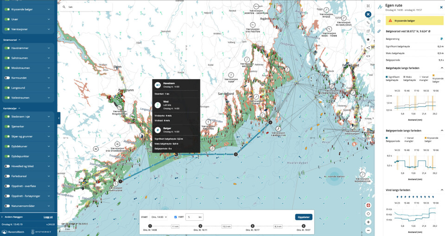Open the START time dropdown
The image size is (445, 236).
point(159,217)
